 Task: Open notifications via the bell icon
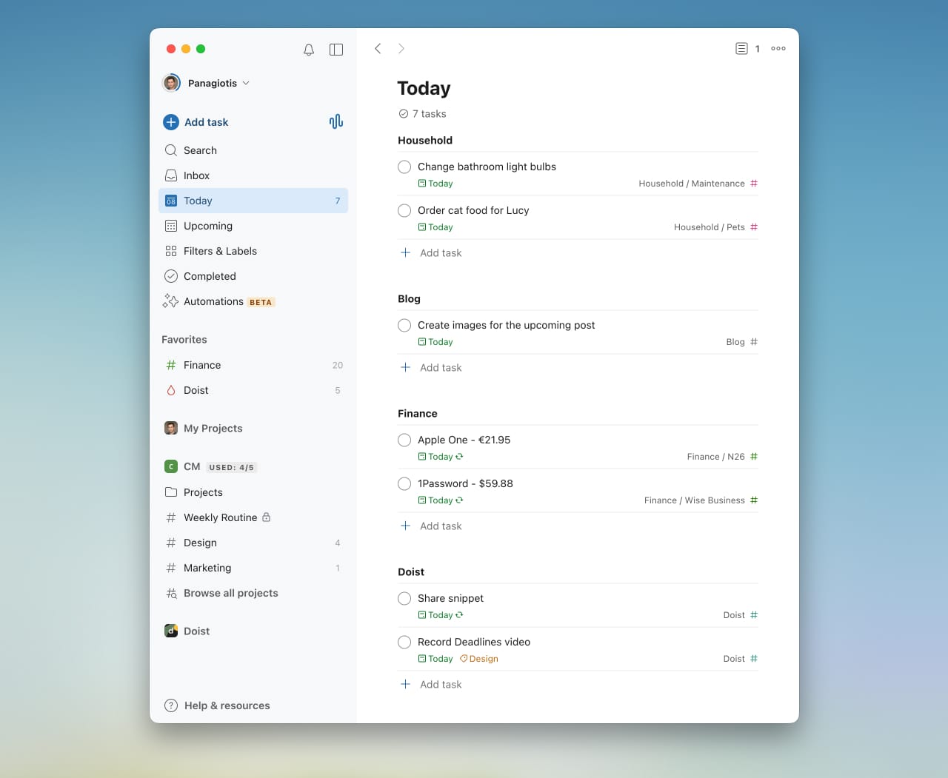coord(309,49)
